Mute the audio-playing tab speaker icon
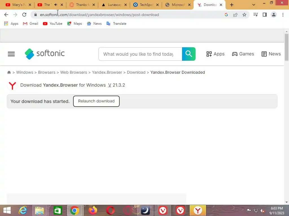289x216 pixels. pyautogui.click(x=56, y=5)
